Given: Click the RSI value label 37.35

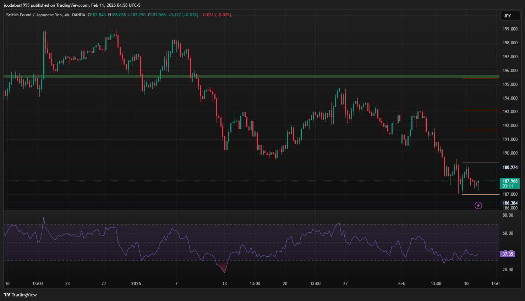Looking at the screenshot, I should (x=508, y=254).
